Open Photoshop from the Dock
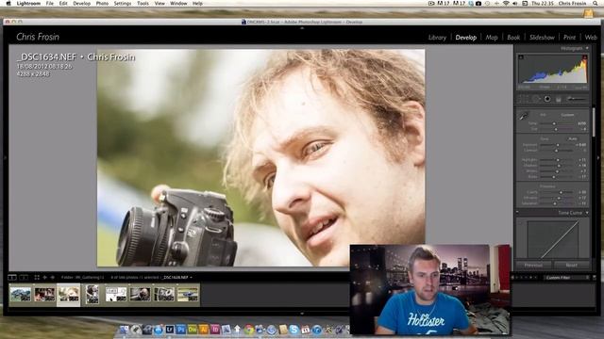Image resolution: width=604 pixels, height=339 pixels. (180, 330)
